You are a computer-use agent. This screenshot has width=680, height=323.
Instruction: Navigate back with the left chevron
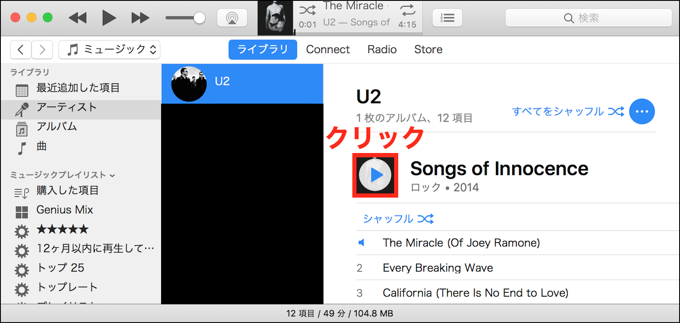point(21,50)
